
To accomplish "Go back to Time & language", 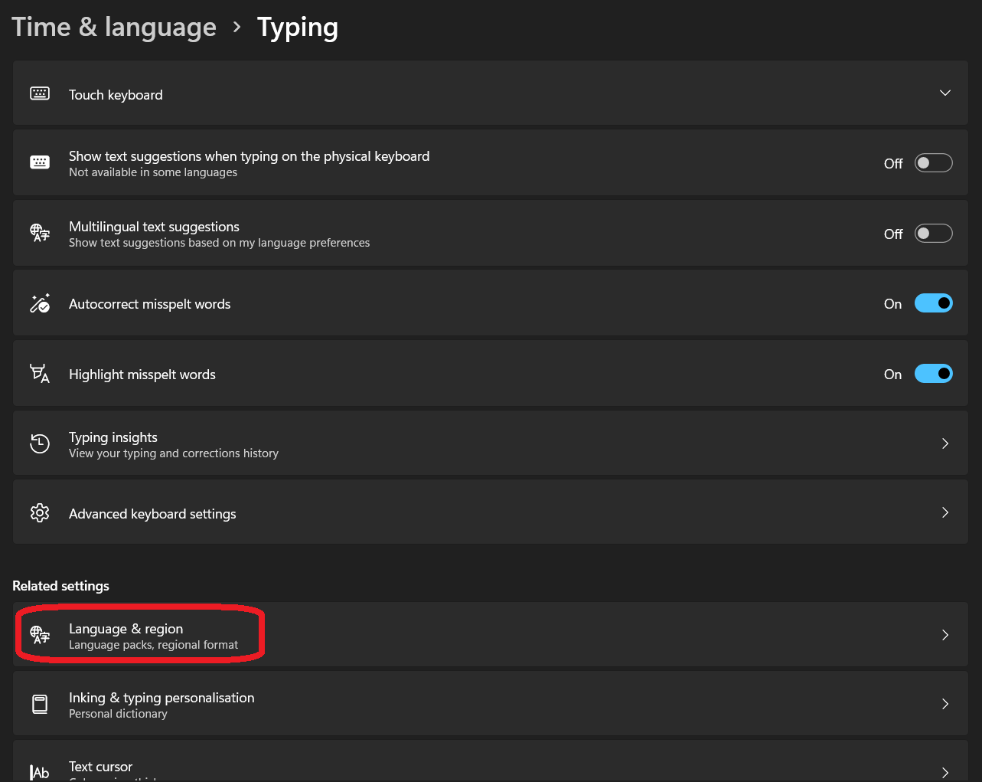I will click(113, 27).
